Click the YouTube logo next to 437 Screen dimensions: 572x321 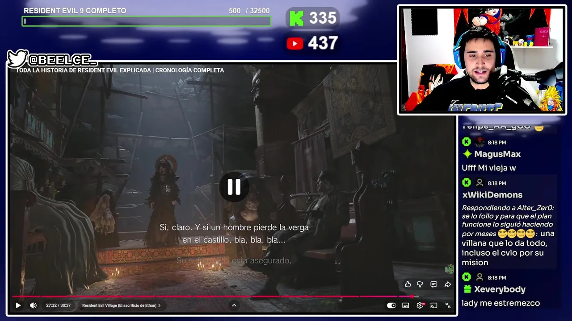294,43
